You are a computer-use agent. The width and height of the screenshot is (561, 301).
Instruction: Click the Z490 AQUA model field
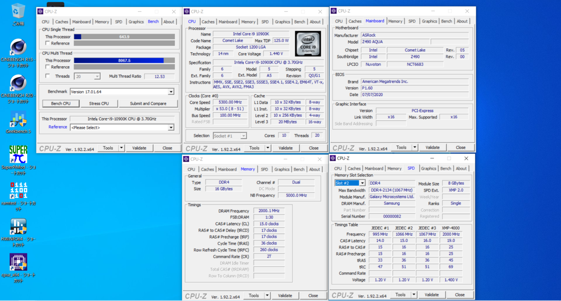(395, 42)
